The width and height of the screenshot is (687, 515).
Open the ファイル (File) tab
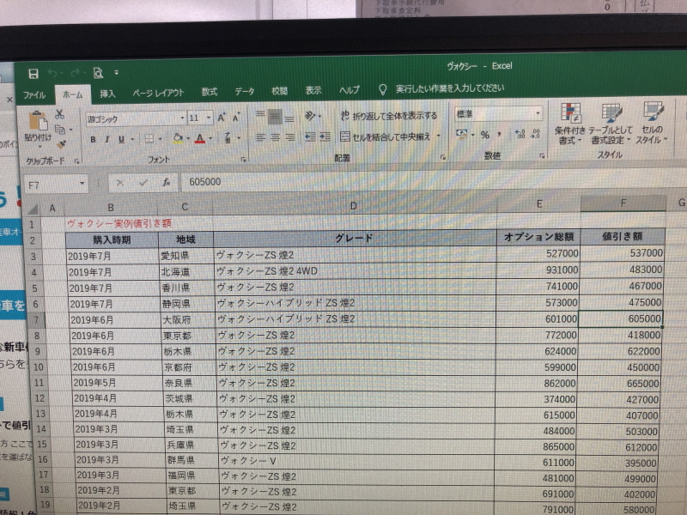(33, 95)
